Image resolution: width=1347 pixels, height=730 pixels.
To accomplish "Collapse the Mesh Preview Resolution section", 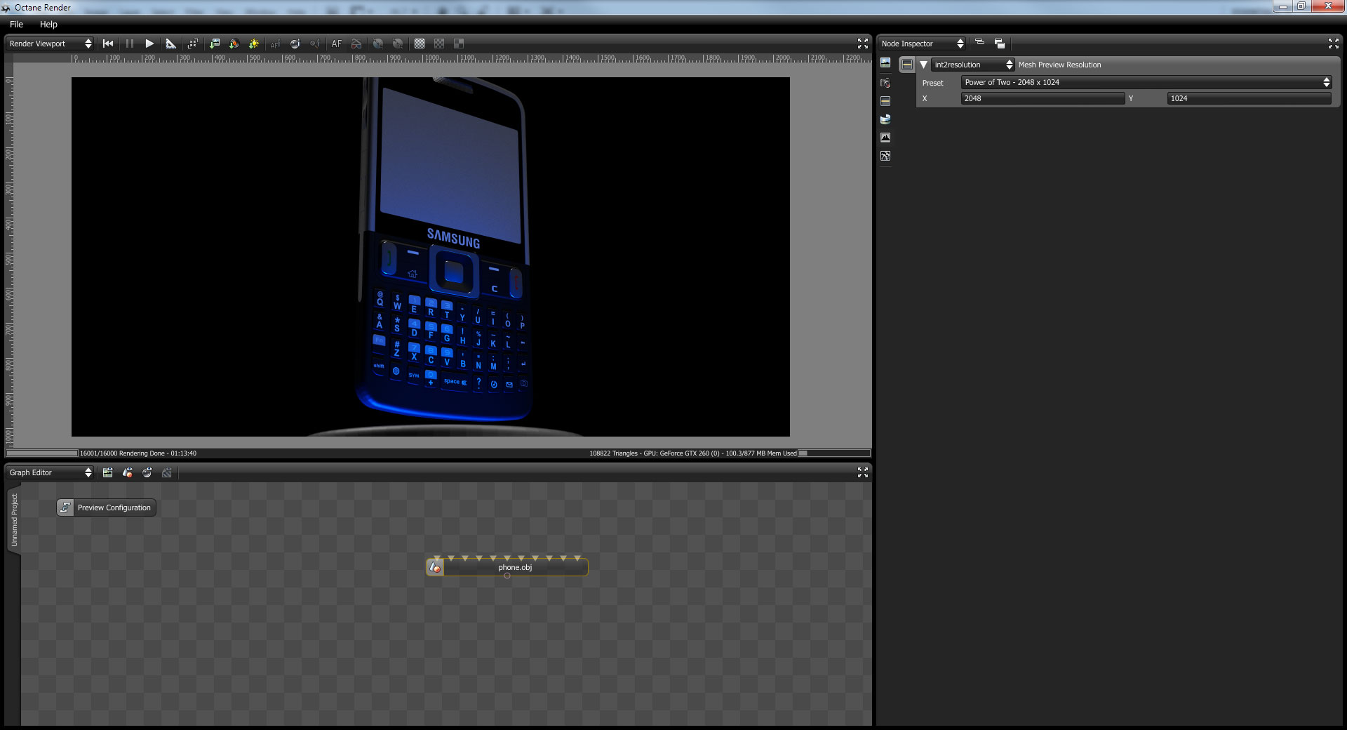I will click(x=924, y=65).
